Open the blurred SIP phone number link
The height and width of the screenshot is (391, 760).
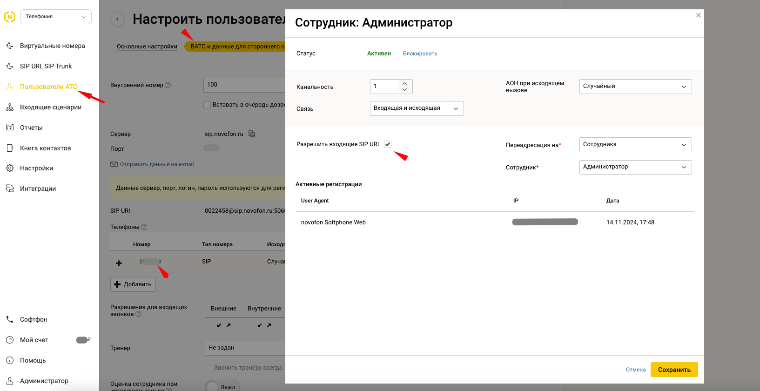[x=150, y=262]
